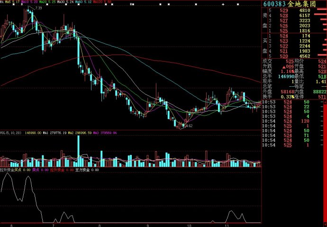Click the 涨停 571 value
The image size is (327, 227).
[x=322, y=97]
